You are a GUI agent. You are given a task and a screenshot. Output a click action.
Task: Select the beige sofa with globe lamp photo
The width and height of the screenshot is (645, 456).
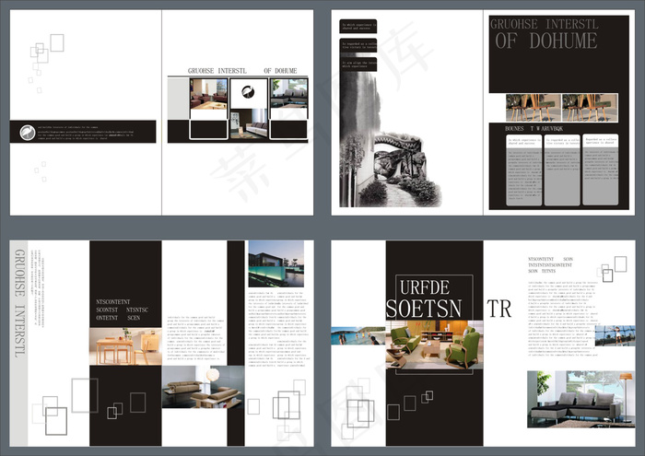(204, 387)
